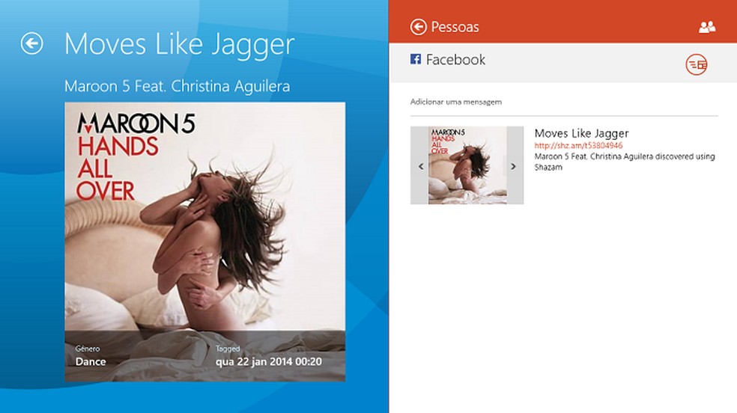The image size is (737, 413).
Task: Show the previous thumbnail with the left chevron
Action: [x=421, y=166]
